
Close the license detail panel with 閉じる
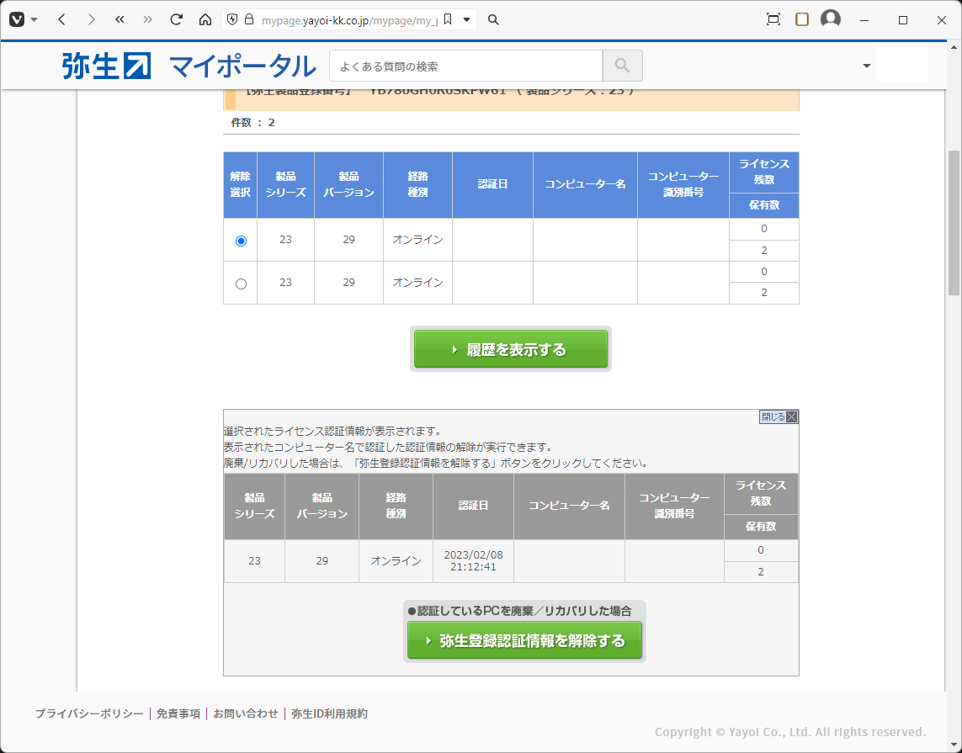point(779,417)
